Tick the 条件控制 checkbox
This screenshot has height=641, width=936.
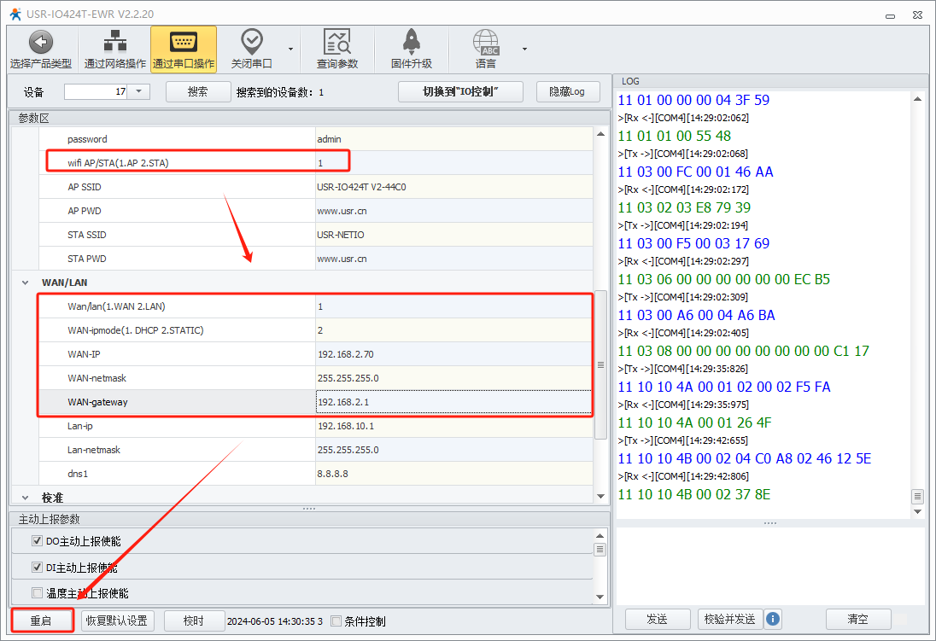(x=336, y=621)
